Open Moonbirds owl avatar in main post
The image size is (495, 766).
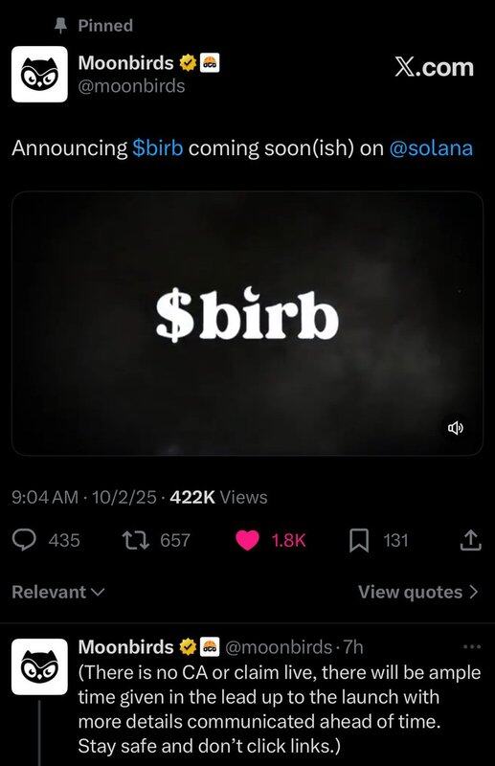(x=39, y=75)
